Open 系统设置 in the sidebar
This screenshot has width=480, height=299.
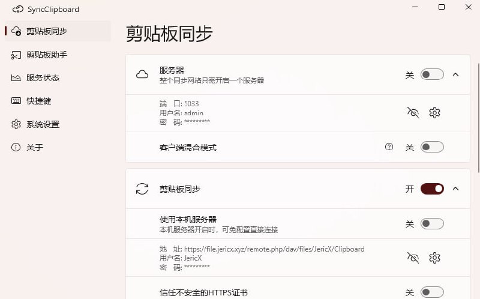click(x=58, y=124)
